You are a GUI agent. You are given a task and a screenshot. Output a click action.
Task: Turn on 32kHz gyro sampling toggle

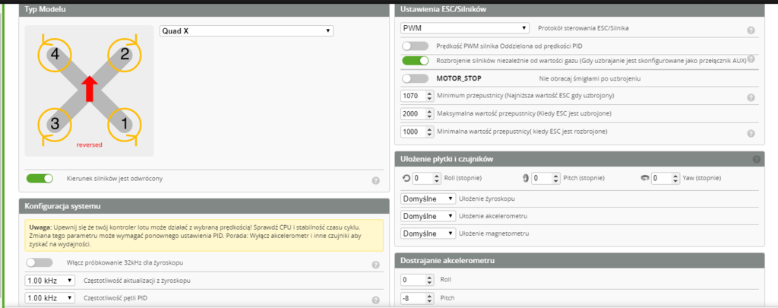point(40,262)
